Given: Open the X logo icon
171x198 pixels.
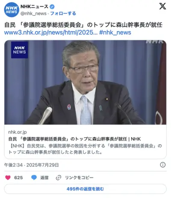Looking at the screenshot, I should [x=162, y=6].
